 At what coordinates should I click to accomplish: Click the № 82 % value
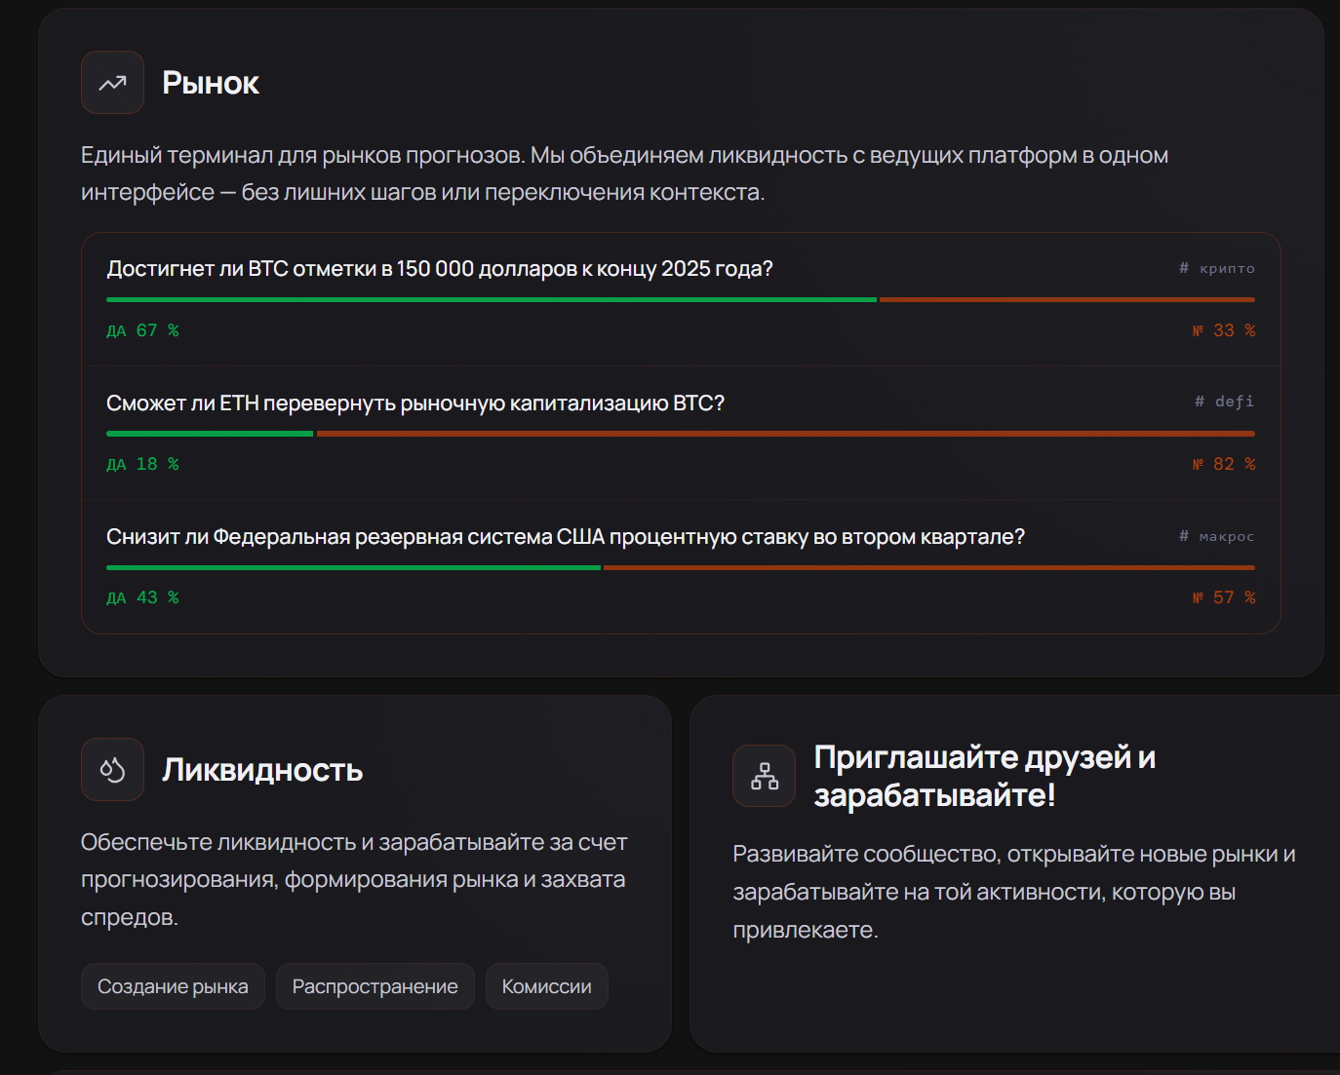point(1224,464)
